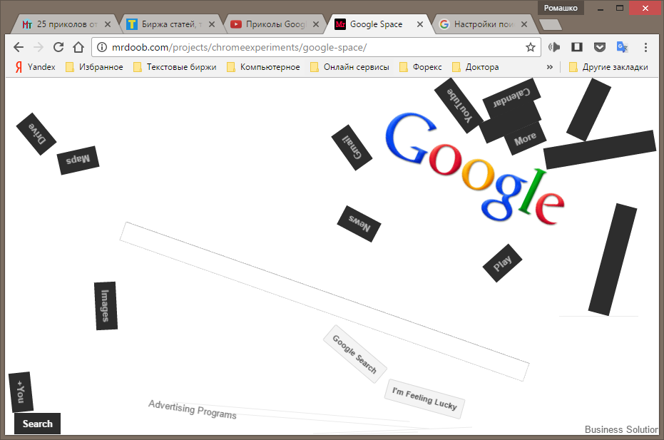Close the '25 приколов от' tab
Image resolution: width=664 pixels, height=440 pixels.
(x=108, y=24)
